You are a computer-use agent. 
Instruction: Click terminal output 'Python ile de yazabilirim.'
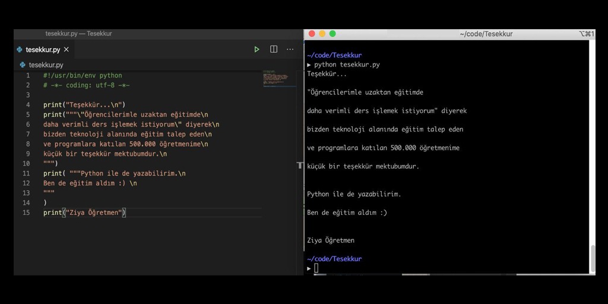coord(354,194)
